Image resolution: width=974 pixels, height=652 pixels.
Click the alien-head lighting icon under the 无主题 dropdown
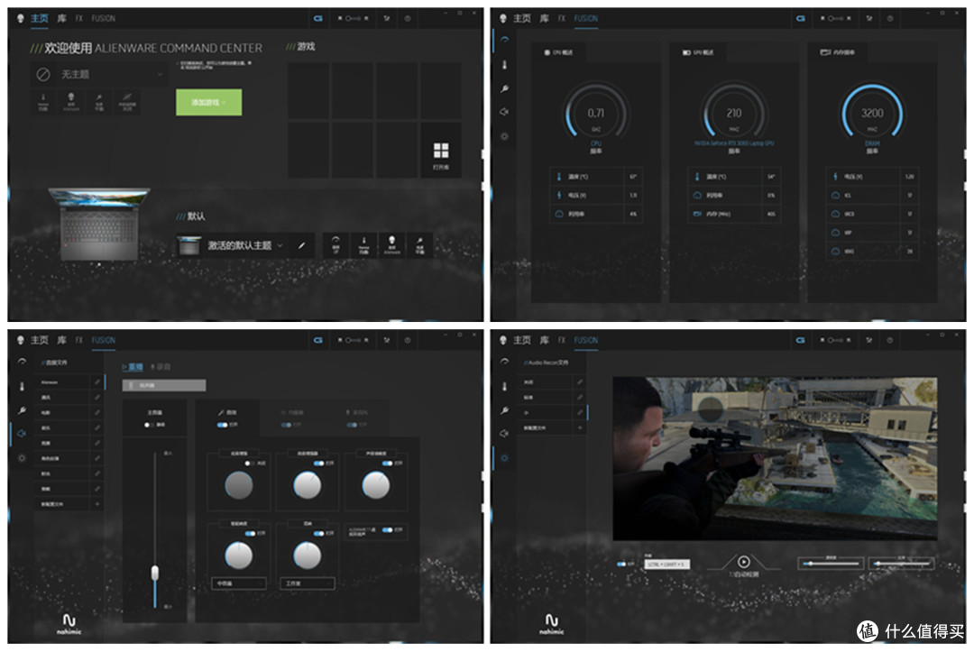tap(71, 102)
